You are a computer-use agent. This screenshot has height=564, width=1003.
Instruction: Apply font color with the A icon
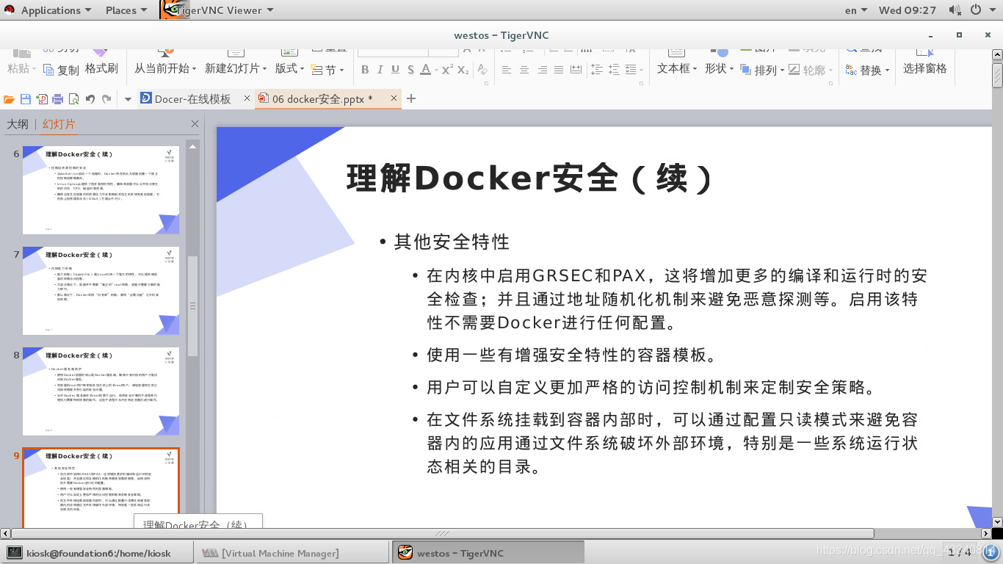point(425,70)
